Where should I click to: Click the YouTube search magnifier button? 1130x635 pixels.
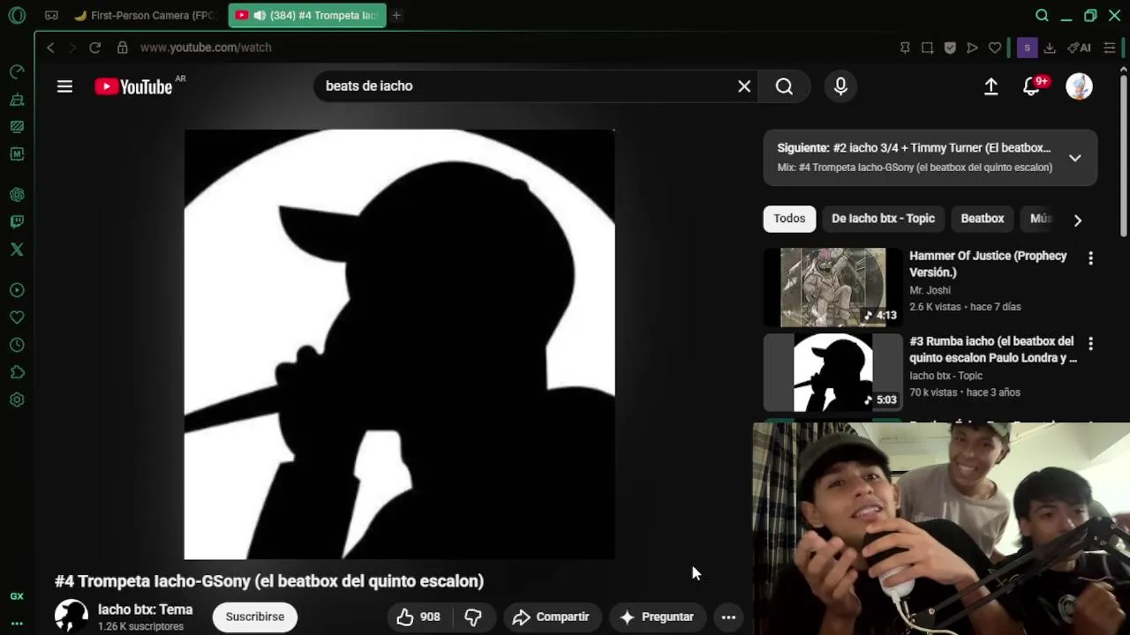784,86
